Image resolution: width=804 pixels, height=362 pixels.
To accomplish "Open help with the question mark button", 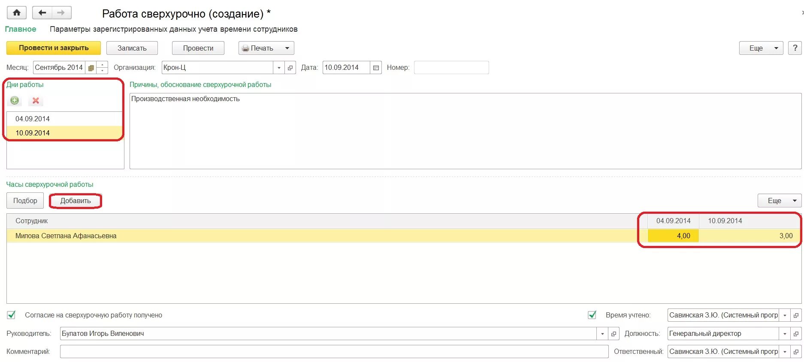I will [795, 48].
